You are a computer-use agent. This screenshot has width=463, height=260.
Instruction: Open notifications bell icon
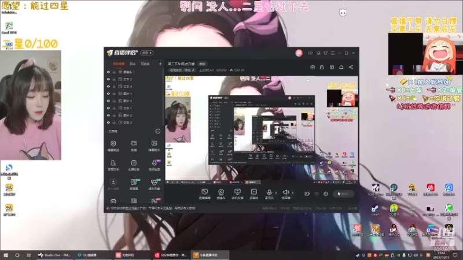[x=341, y=67]
